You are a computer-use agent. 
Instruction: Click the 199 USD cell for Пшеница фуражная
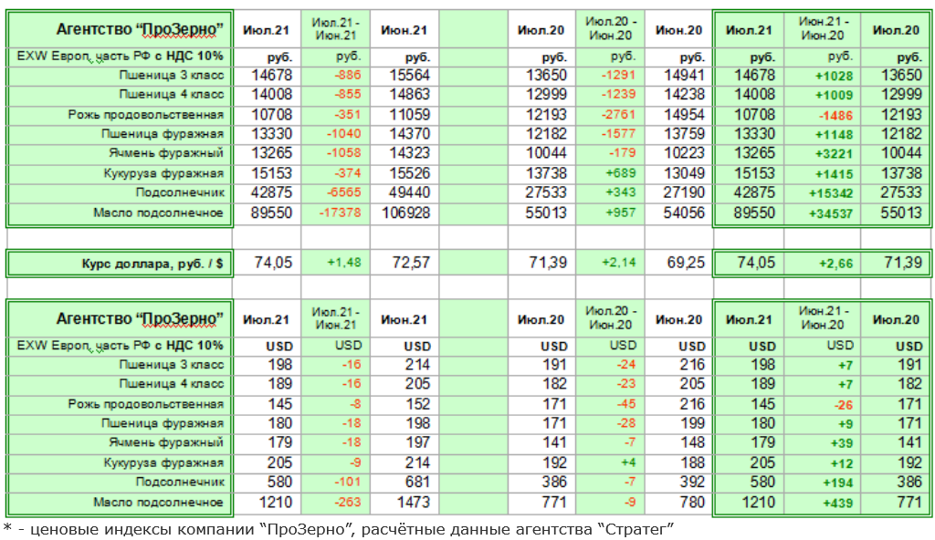point(692,424)
